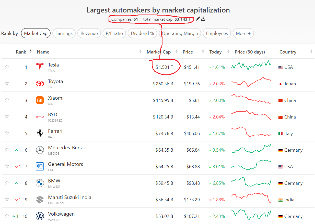Sort by Country column sort arrows
Viewport: 315px width, 224px height.
tap(311, 52)
